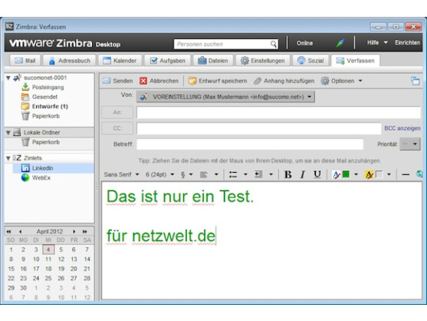Screen dimensions: 427x321
Task: Click the highlight background color icon
Action: pyautogui.click(x=369, y=174)
